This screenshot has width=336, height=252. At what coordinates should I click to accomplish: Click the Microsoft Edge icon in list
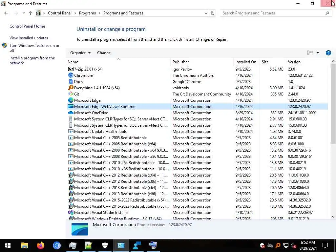click(71, 100)
